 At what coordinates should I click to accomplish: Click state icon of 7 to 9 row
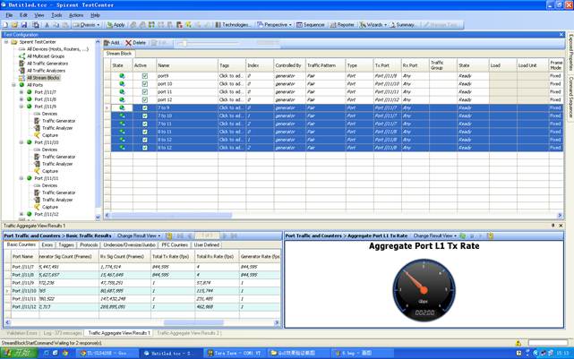click(x=122, y=108)
